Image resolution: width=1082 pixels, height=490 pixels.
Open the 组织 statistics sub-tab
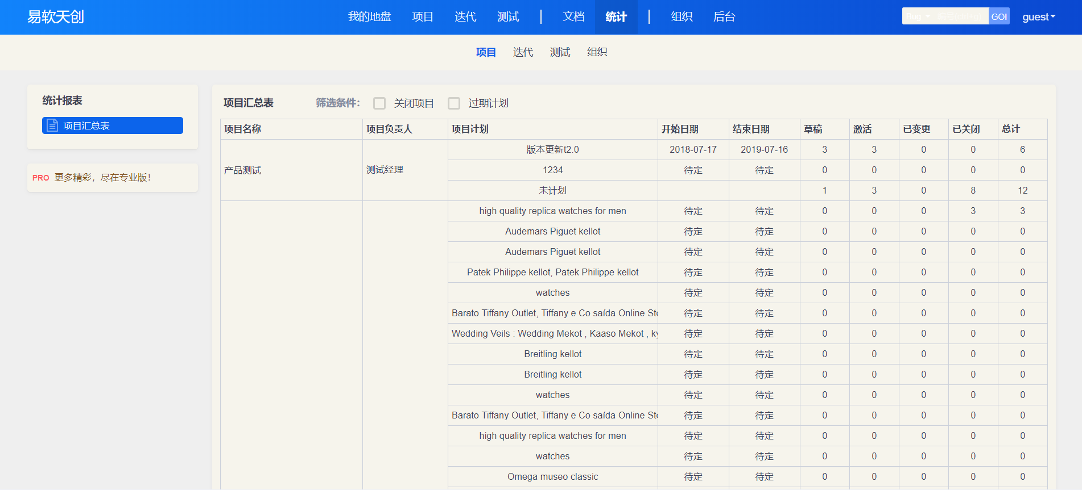597,52
